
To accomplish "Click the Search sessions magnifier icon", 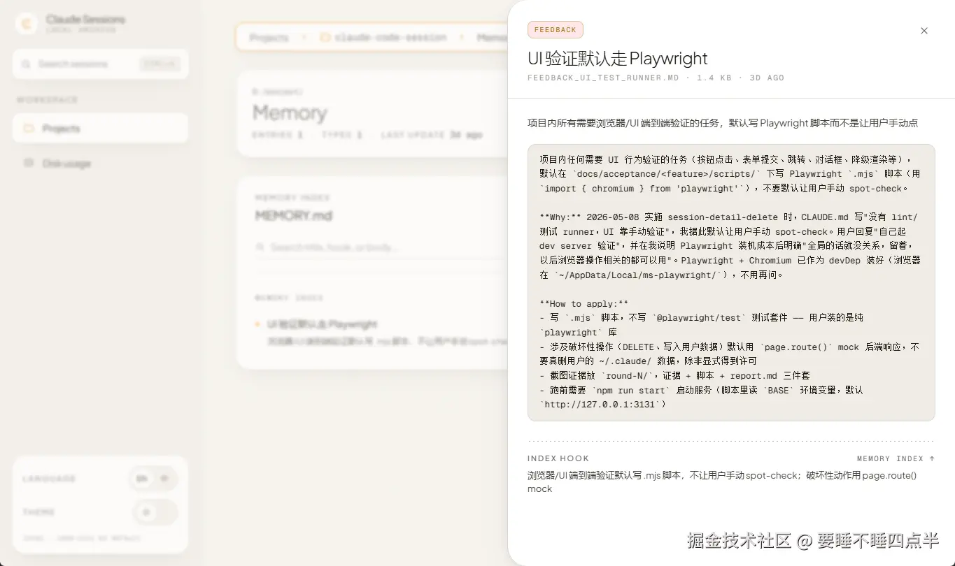I will [26, 64].
